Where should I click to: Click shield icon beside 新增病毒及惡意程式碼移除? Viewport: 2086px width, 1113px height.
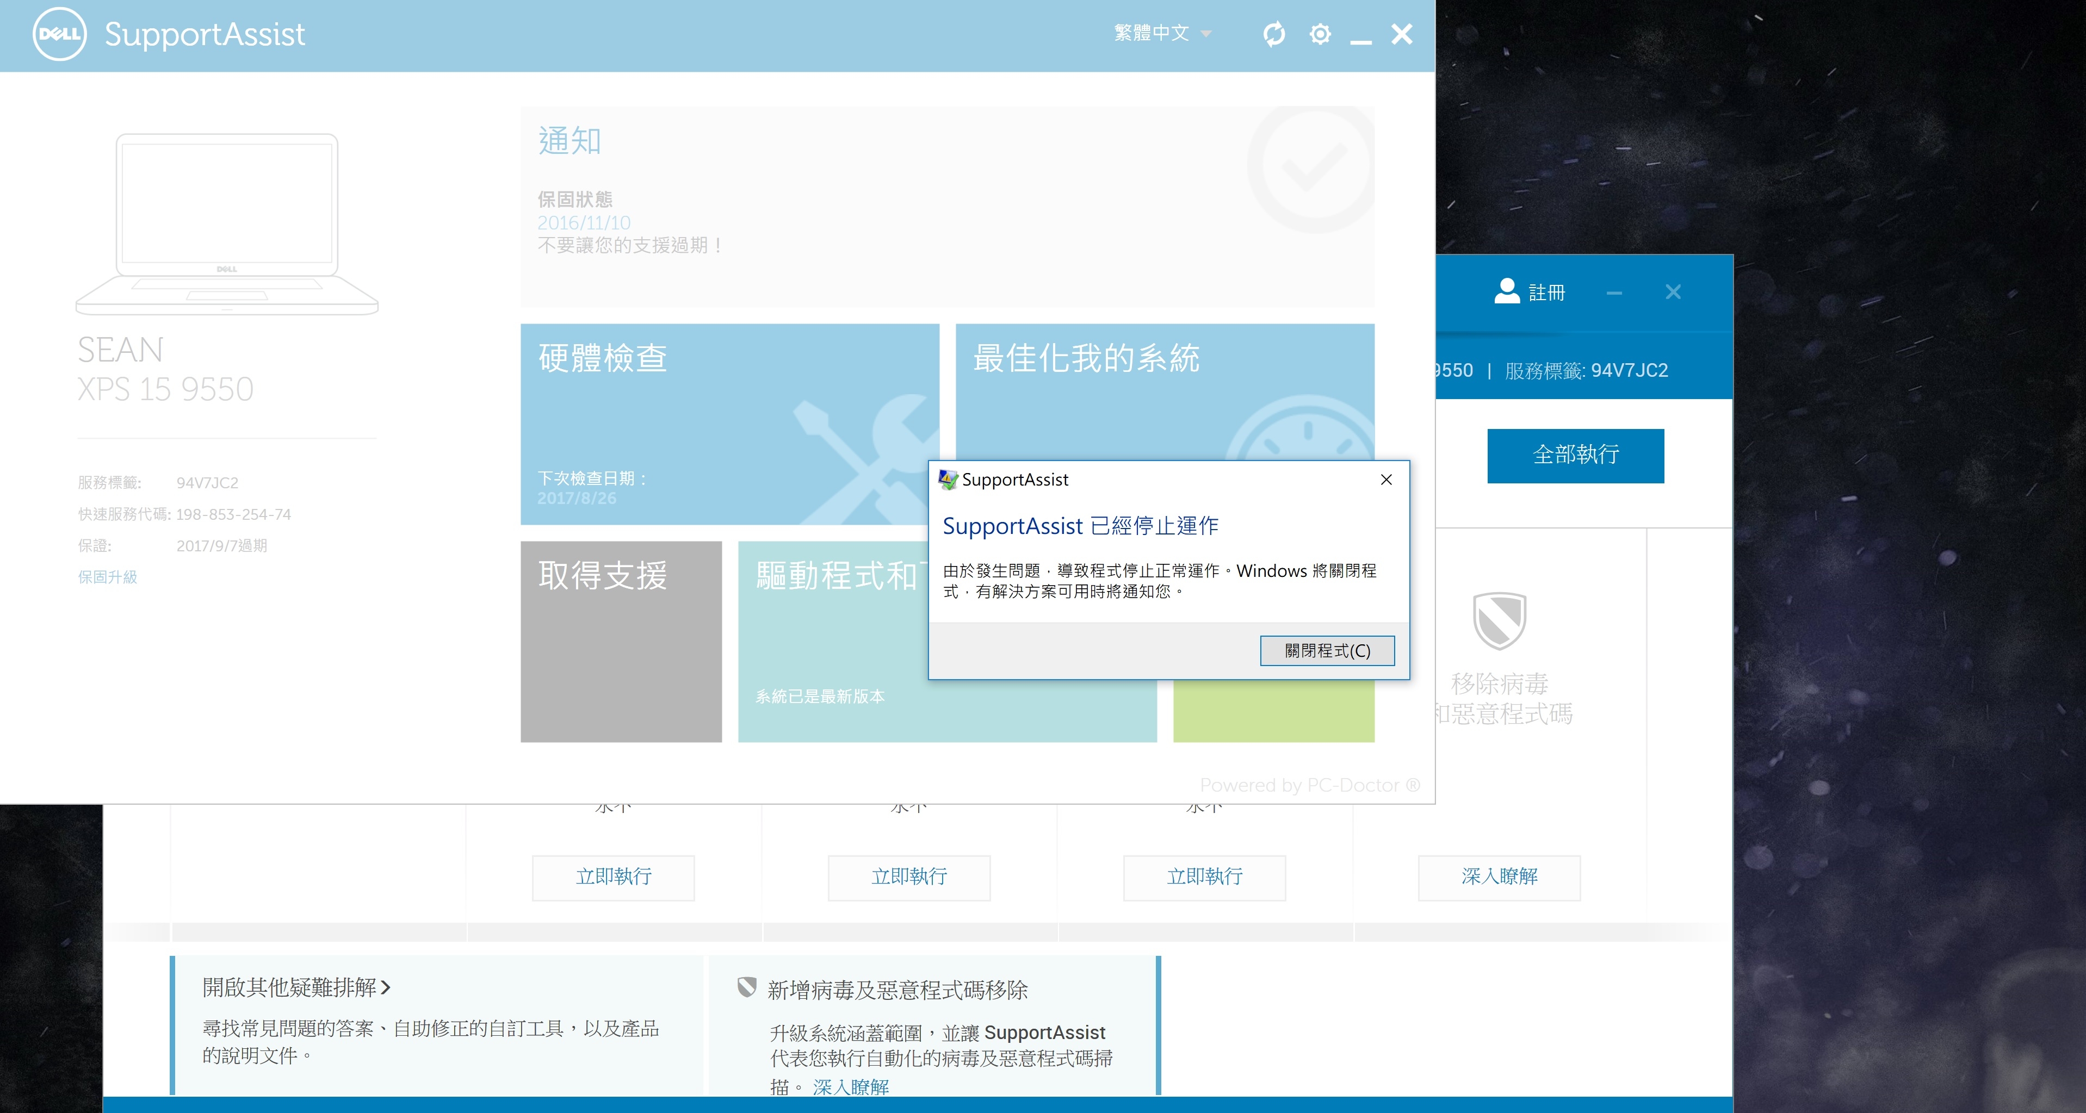[x=747, y=987]
